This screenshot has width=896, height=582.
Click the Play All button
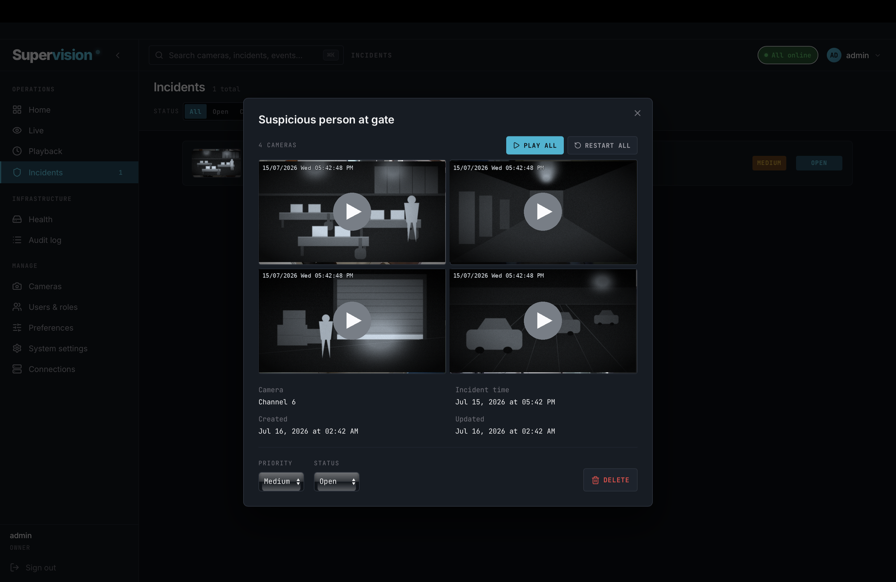[535, 145]
